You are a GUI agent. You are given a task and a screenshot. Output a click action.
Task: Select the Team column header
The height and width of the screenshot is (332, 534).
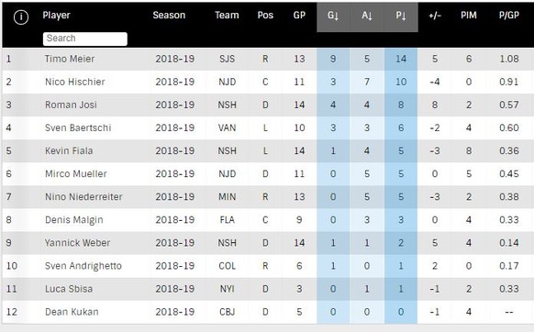click(x=227, y=16)
